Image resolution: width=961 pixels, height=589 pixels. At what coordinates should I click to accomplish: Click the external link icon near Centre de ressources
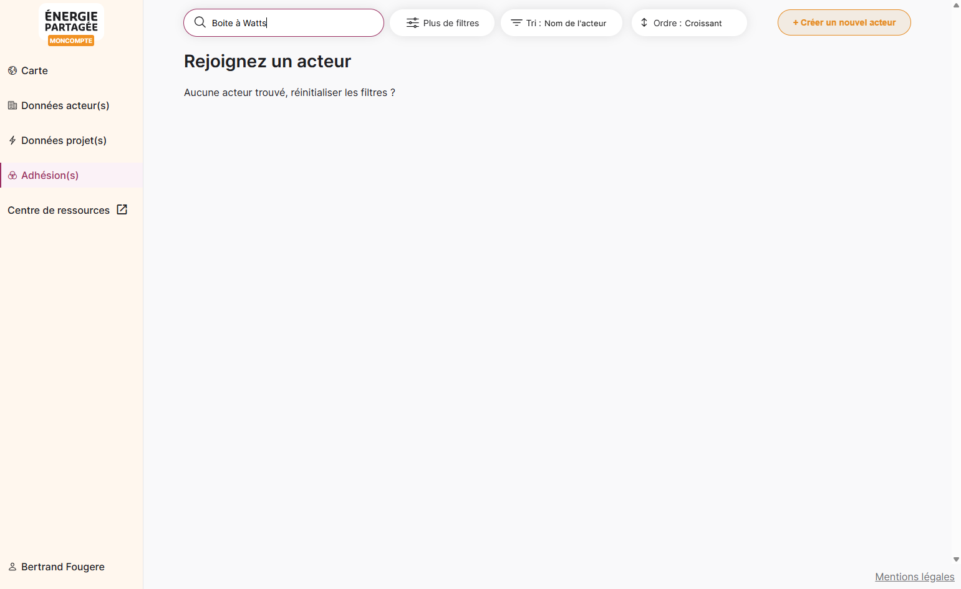pyautogui.click(x=122, y=209)
